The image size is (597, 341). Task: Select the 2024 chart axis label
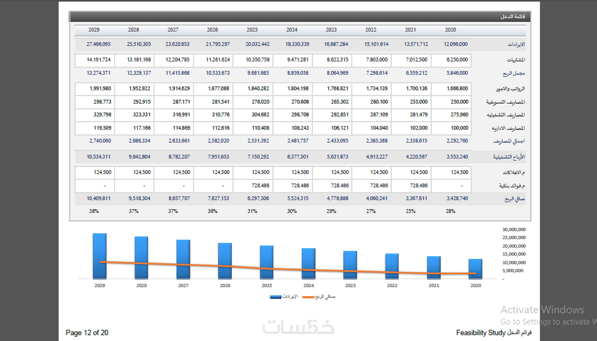[309, 285]
